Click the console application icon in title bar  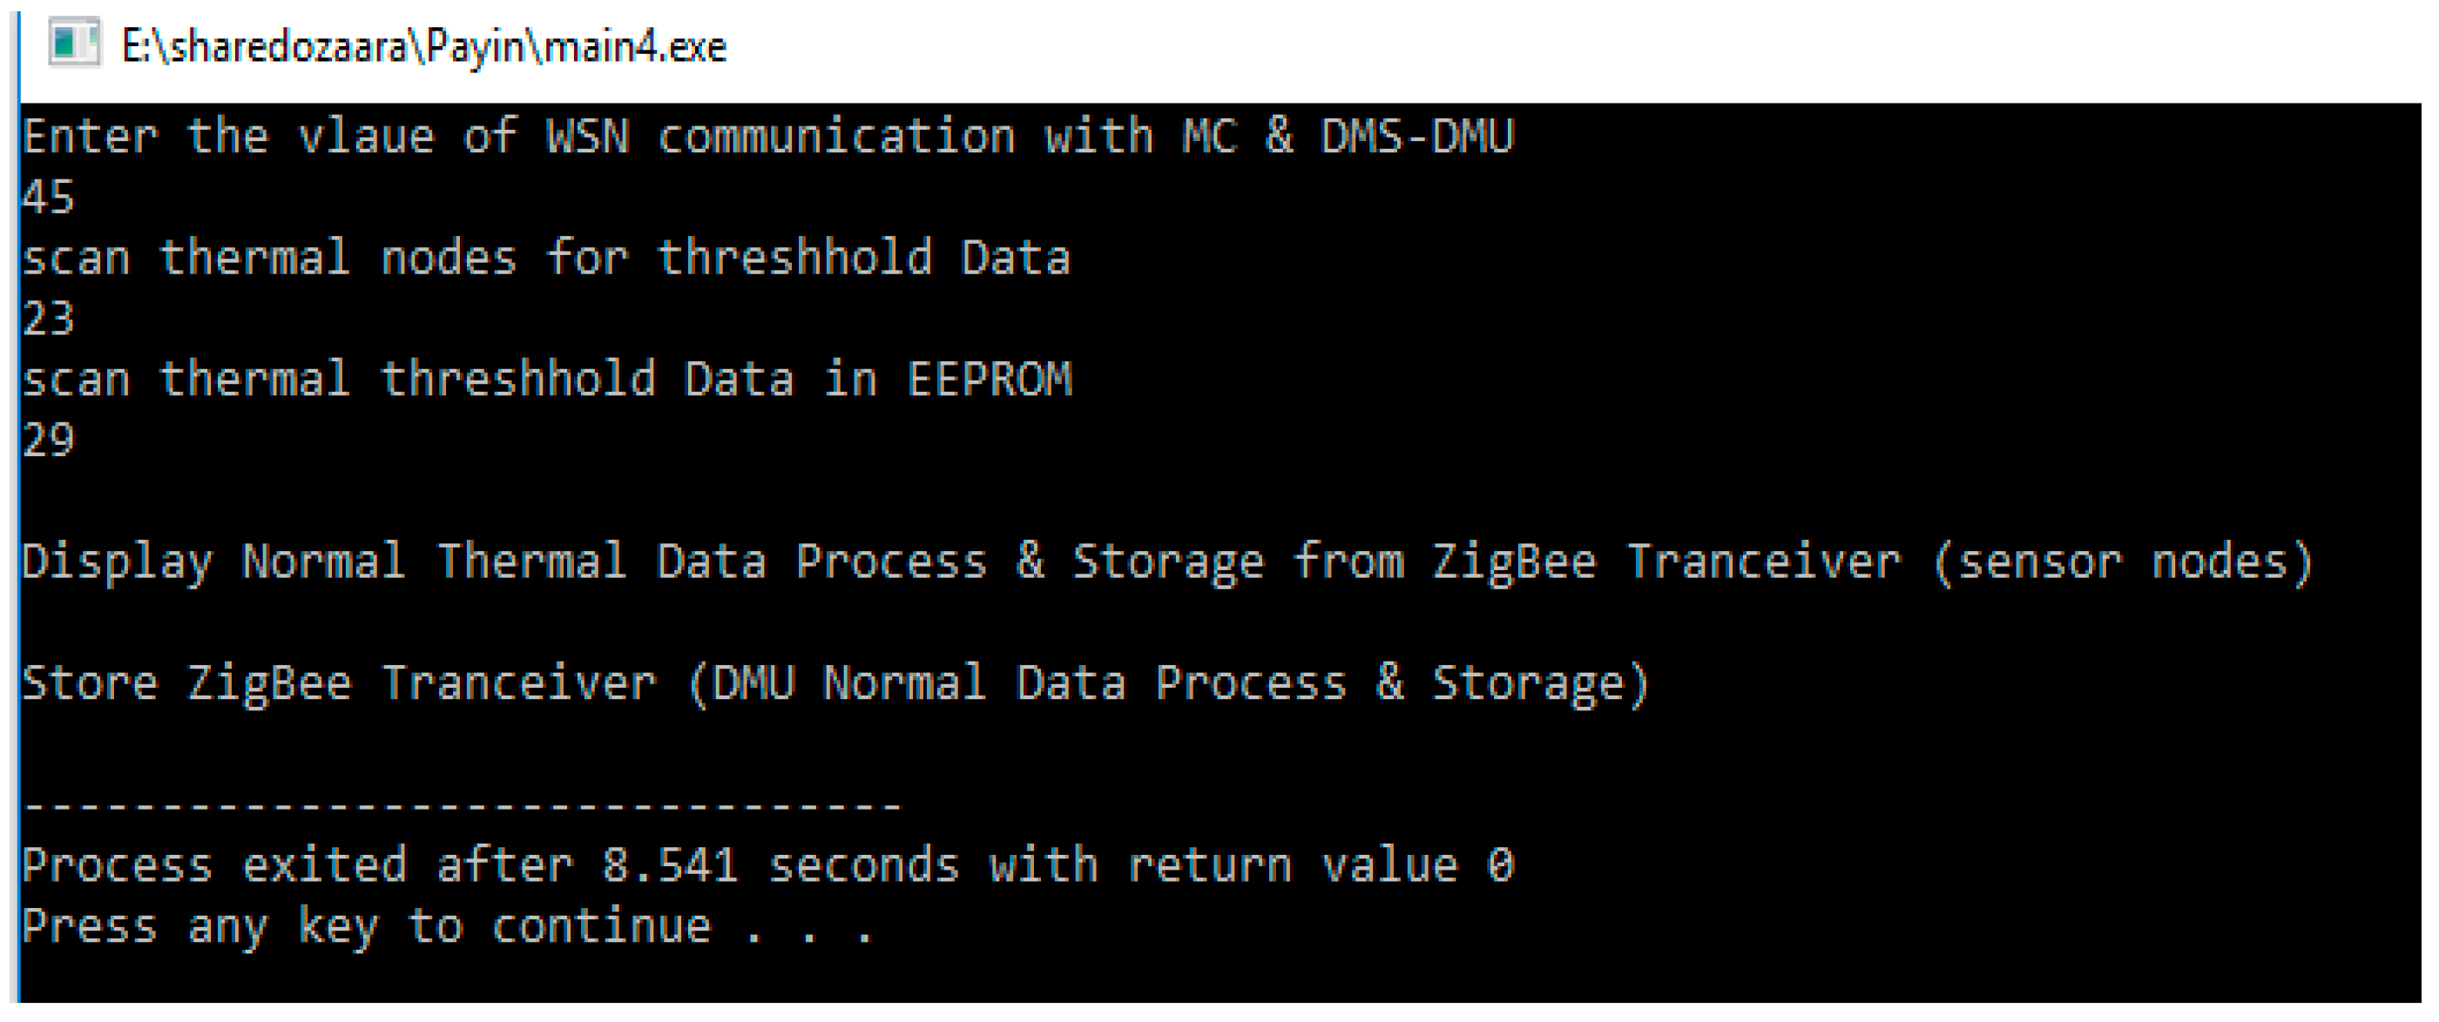[x=74, y=44]
